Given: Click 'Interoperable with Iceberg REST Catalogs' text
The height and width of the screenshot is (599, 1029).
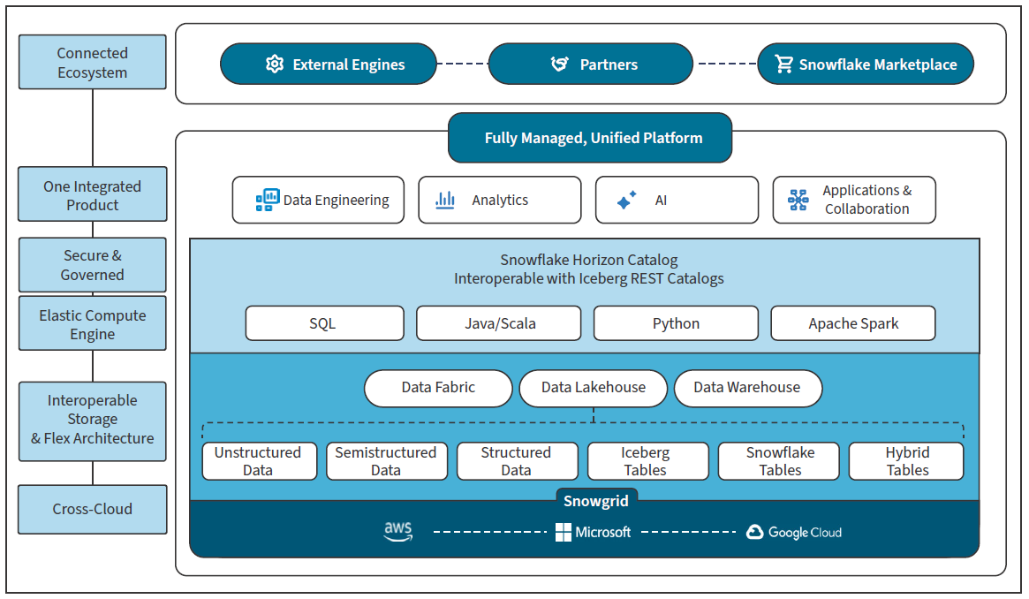Looking at the screenshot, I should [588, 279].
